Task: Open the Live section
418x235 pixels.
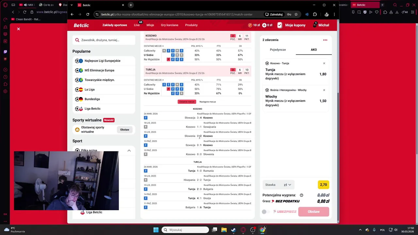Action: pos(137,25)
